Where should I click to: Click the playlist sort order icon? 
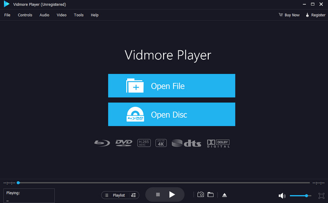(x=133, y=195)
